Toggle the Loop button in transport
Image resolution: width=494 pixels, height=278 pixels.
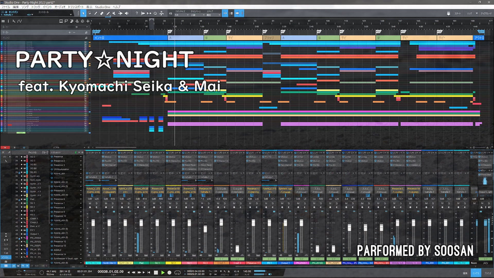178,272
